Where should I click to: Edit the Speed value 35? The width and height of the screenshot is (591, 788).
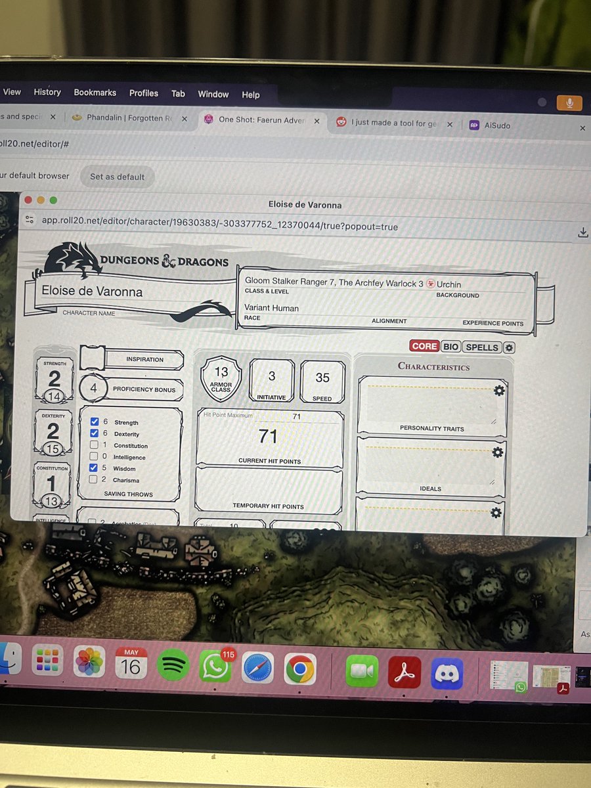pos(322,378)
